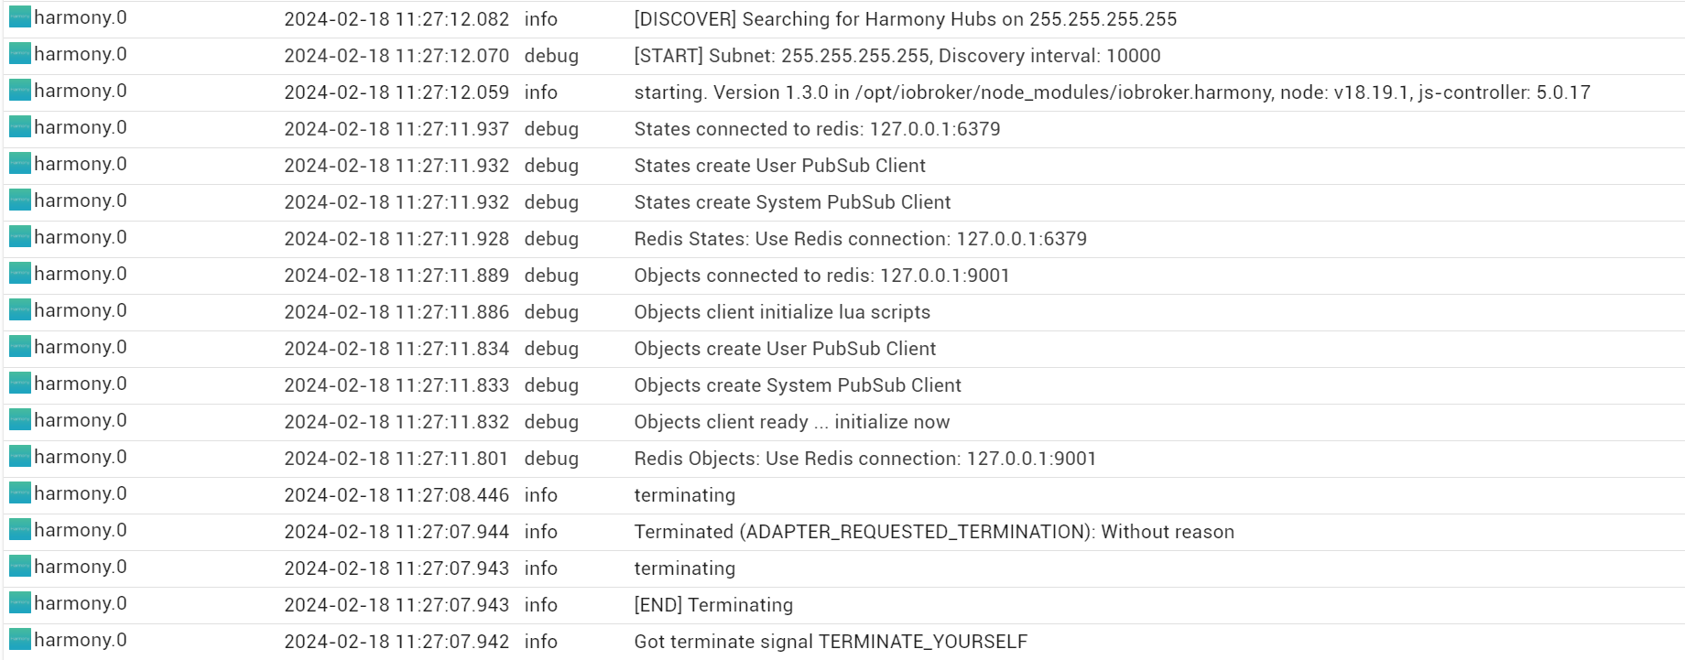Click the message States create User PubSub Client
1685x660 pixels.
pos(779,166)
